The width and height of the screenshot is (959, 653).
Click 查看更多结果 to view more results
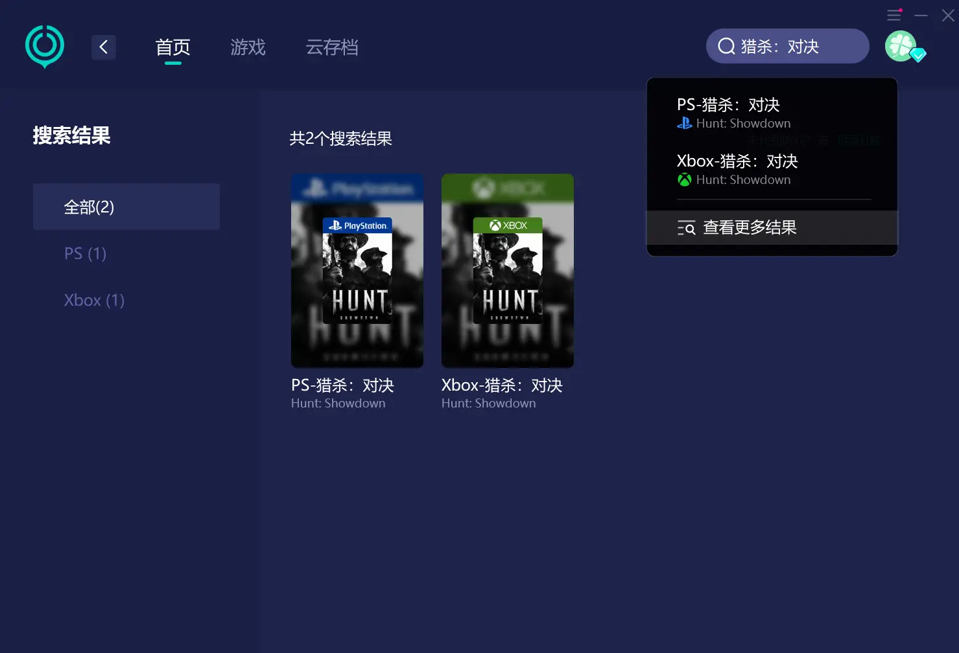[x=772, y=227]
